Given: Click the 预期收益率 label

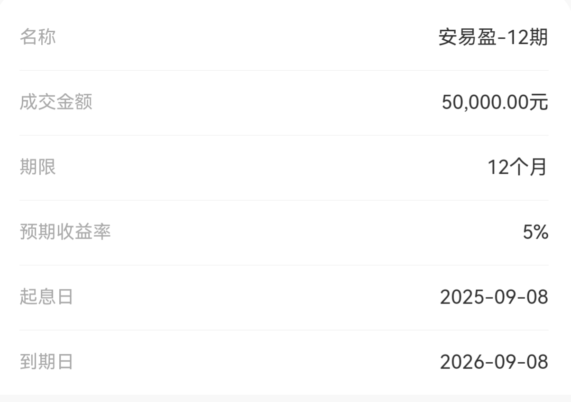Looking at the screenshot, I should coord(65,232).
